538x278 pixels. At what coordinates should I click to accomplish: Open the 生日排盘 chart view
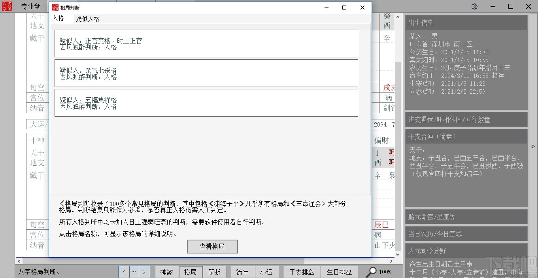[339, 272]
